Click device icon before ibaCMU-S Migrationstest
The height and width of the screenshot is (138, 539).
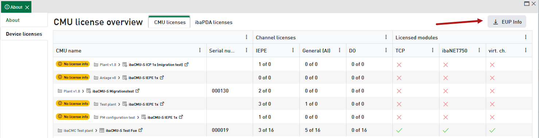(89, 91)
